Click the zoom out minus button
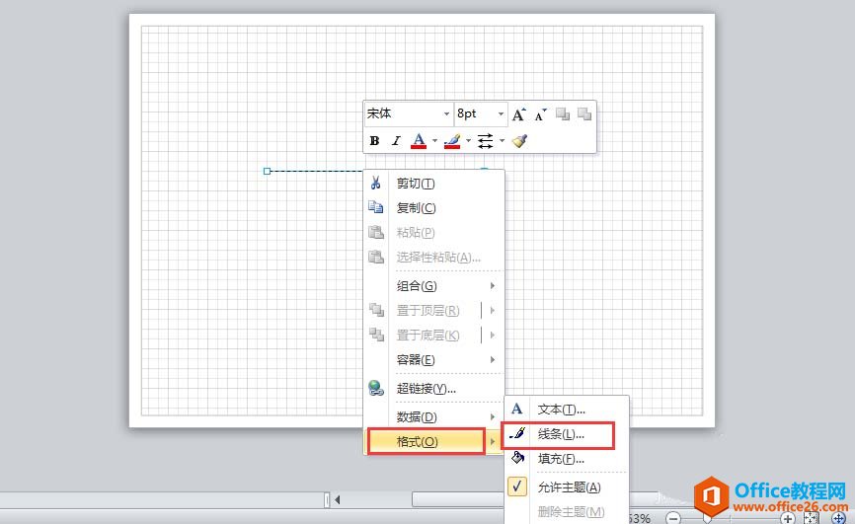 pyautogui.click(x=673, y=517)
